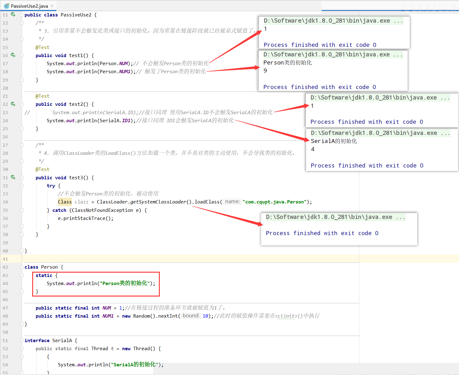Click line number 41 in the gutter

point(5,259)
